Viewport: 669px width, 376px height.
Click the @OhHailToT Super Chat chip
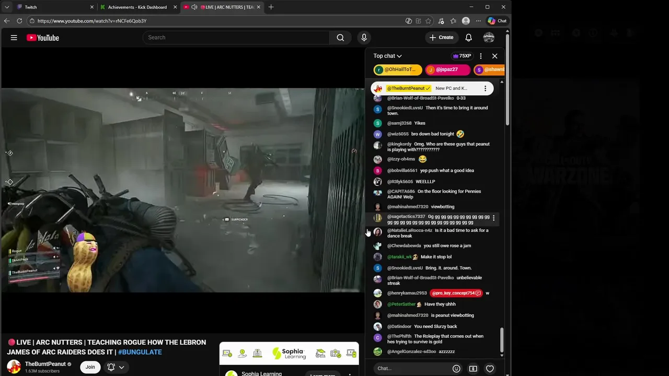point(398,69)
